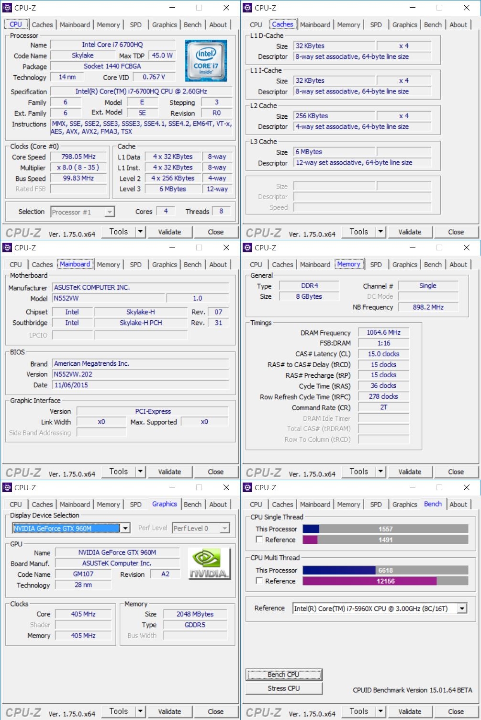Click CPU-Z title icon in Graphics tab window

[x=7, y=487]
